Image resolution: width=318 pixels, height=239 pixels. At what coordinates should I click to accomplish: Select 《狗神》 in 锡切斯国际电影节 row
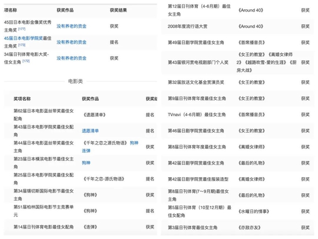point(90,195)
